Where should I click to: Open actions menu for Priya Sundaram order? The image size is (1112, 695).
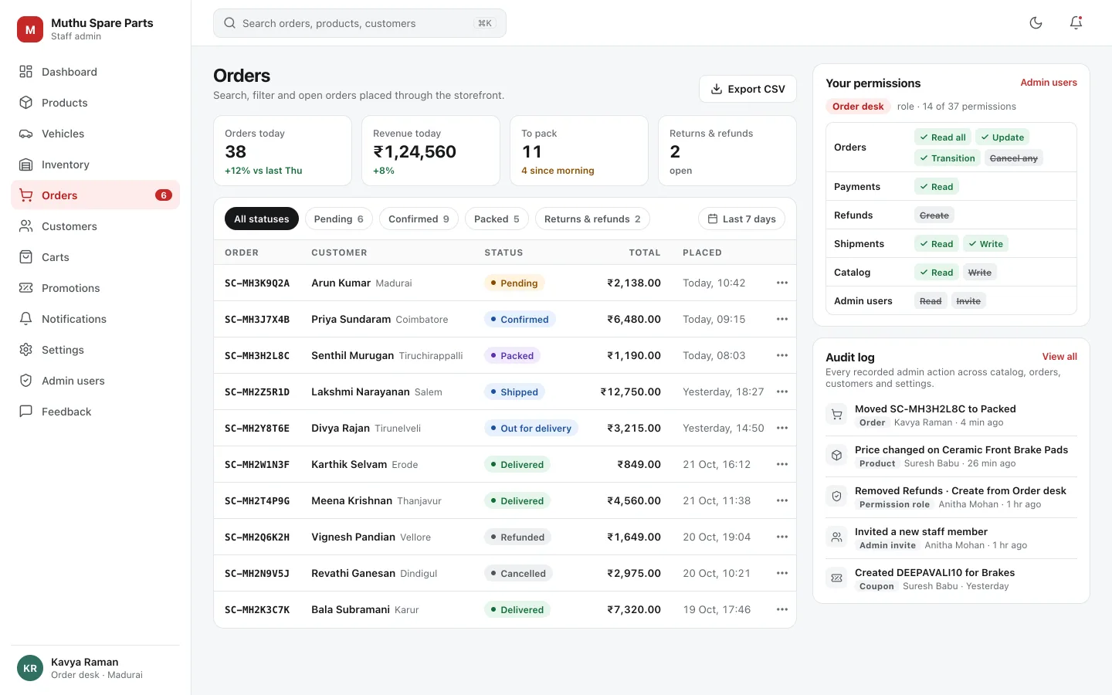[782, 319]
